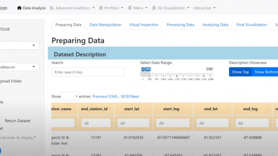This screenshot has height=156, width=278.
Task: Open Advanced Analytics dropdown menu
Action: (72, 8)
